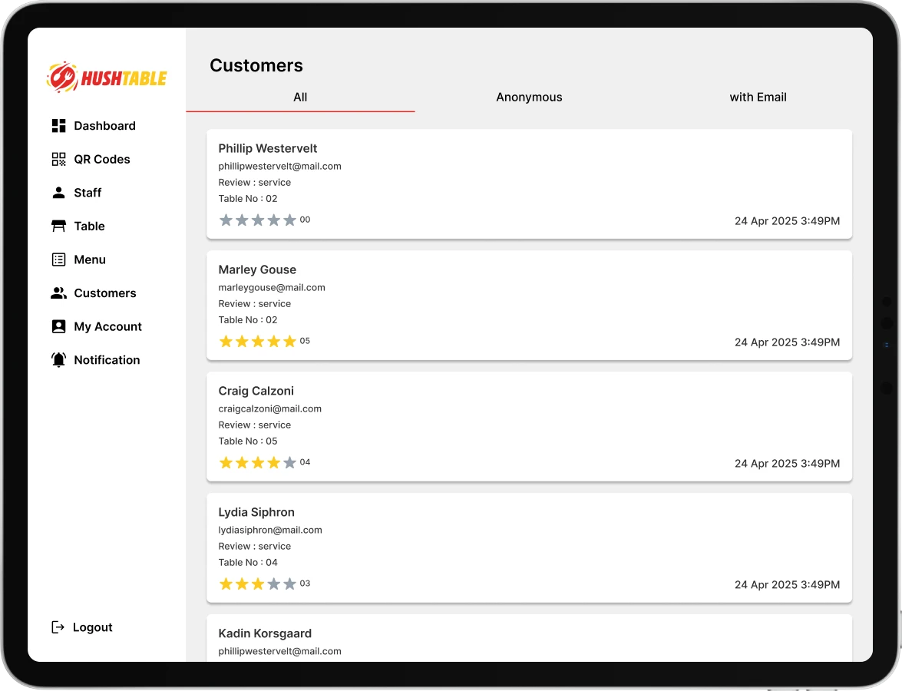The image size is (902, 691).
Task: Open the Staff section
Action: click(88, 192)
